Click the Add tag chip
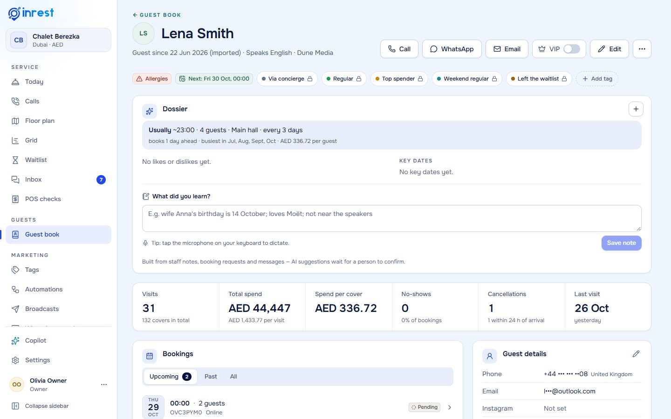The image size is (671, 419). click(597, 79)
